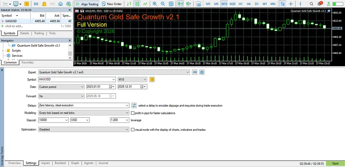Viewport: 345px width, 167px height.
Task: Open the Favorites tab in Navigator
Action: (x=28, y=62)
